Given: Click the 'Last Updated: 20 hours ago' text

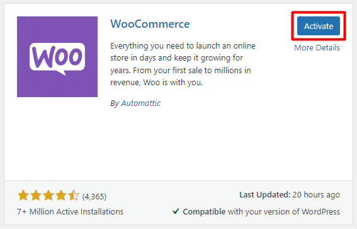Looking at the screenshot, I should pyautogui.click(x=290, y=195).
